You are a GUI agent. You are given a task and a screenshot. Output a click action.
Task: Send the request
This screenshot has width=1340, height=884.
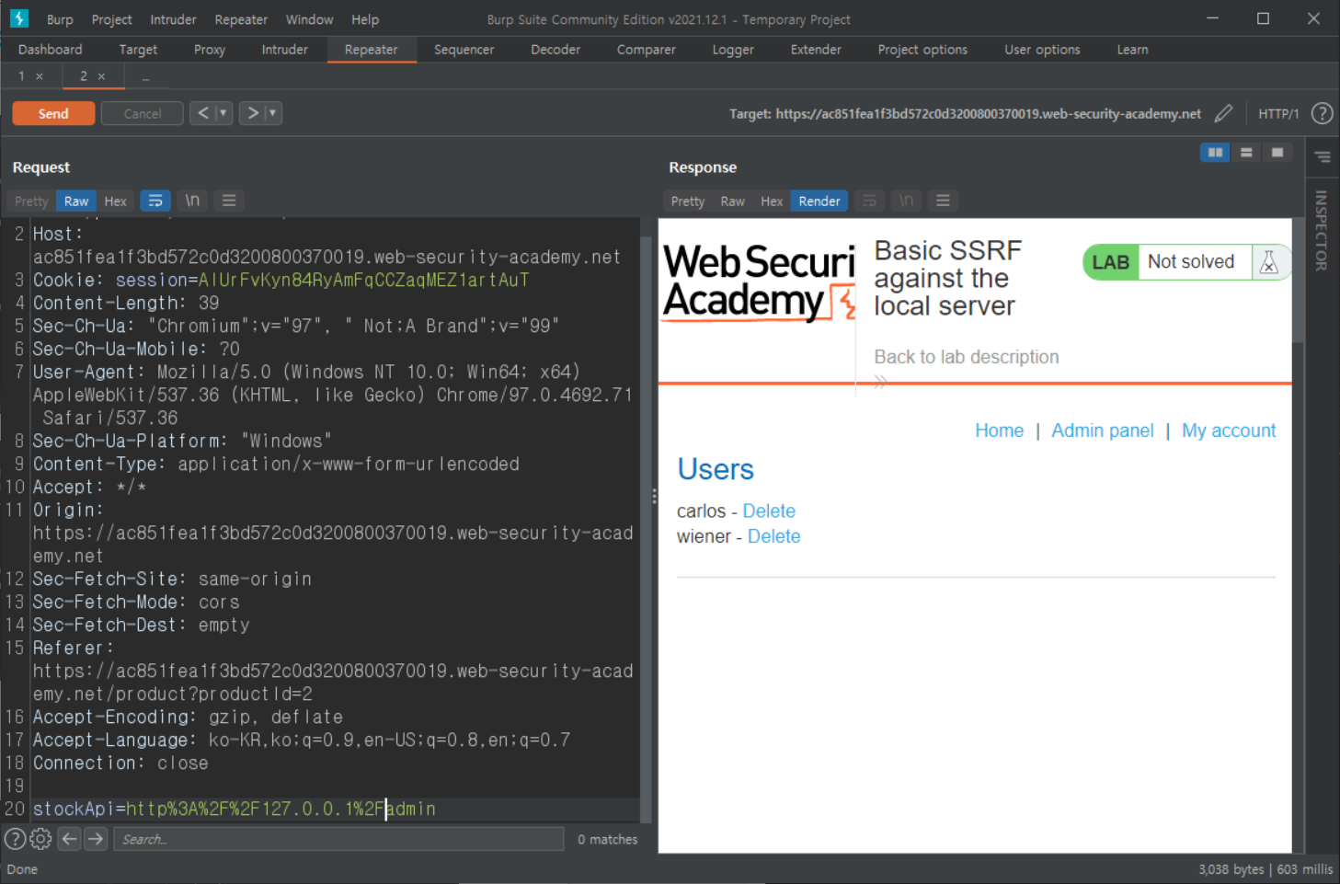click(x=53, y=113)
